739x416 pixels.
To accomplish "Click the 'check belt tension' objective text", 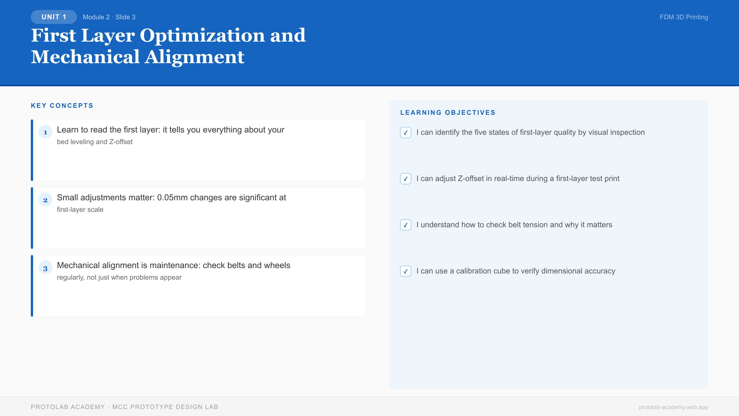I will [514, 225].
